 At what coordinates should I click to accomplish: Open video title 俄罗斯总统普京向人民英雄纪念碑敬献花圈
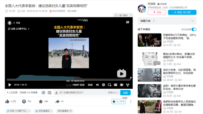pos(180,103)
